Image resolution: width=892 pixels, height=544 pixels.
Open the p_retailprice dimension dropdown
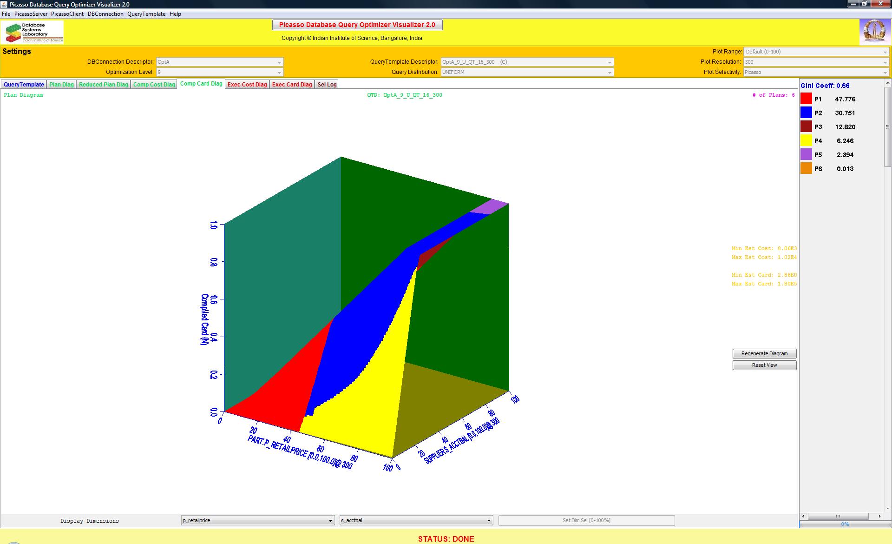pyautogui.click(x=258, y=520)
